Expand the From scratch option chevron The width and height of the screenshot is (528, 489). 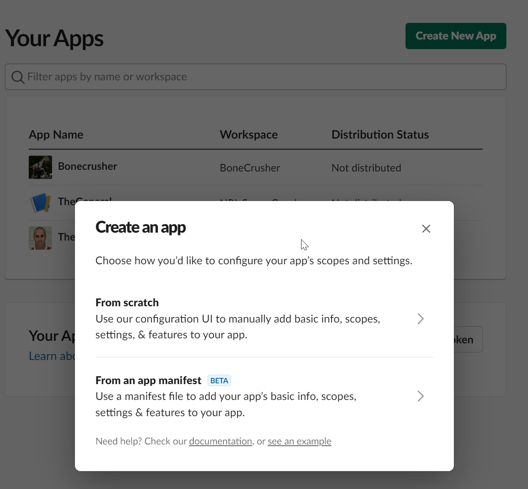click(x=420, y=319)
